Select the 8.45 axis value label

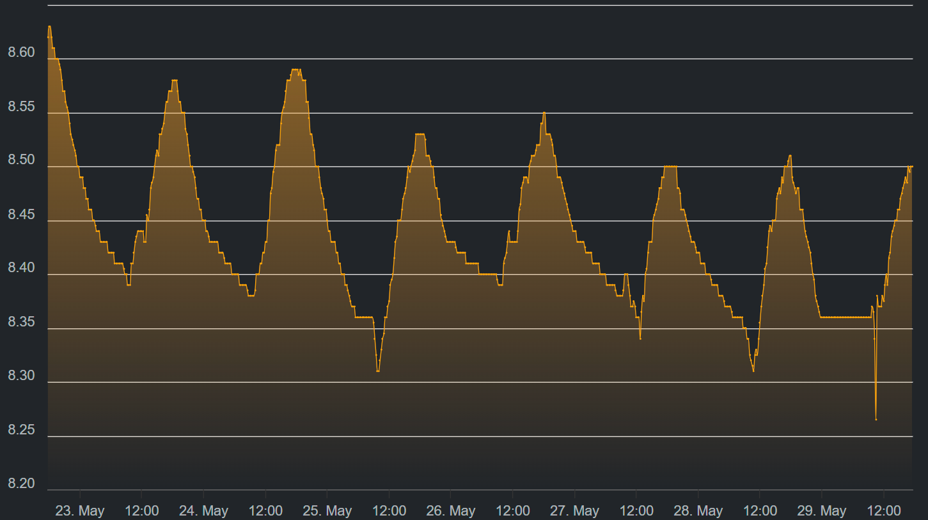coord(21,215)
